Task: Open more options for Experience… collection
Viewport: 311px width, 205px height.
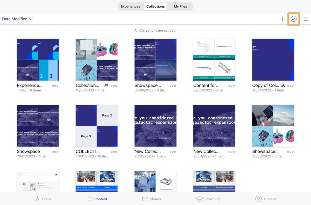Action: pos(55,86)
